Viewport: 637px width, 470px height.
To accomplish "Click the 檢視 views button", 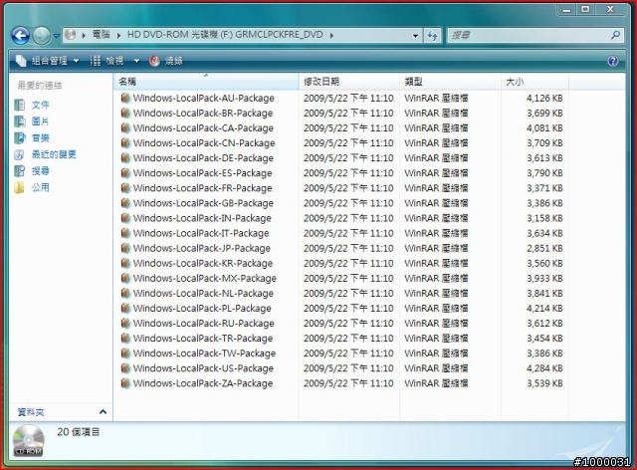I will click(107, 61).
